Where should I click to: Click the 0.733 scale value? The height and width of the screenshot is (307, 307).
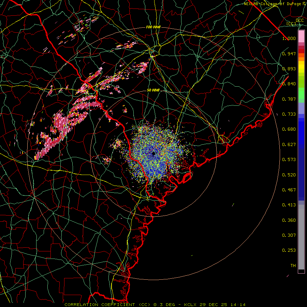tap(289, 114)
